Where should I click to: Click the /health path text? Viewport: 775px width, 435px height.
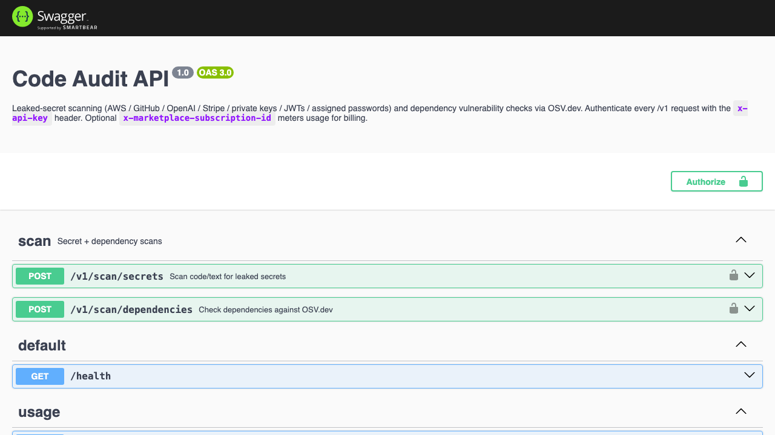(91, 376)
